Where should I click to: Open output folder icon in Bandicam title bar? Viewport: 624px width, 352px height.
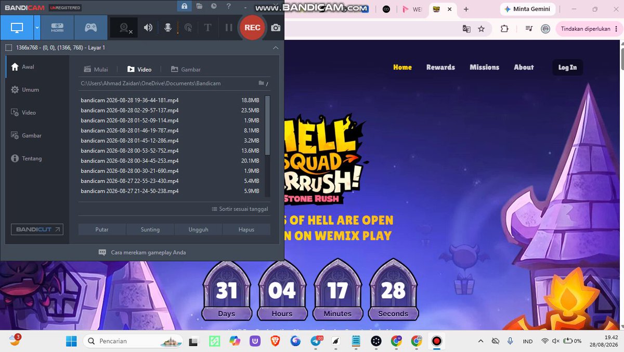200,6
